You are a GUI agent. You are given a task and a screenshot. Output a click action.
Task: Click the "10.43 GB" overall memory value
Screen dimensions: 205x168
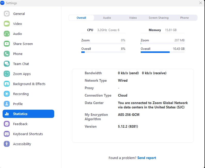point(179,49)
